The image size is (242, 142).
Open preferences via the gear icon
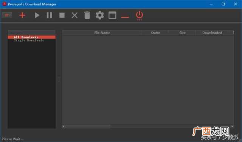coord(100,15)
